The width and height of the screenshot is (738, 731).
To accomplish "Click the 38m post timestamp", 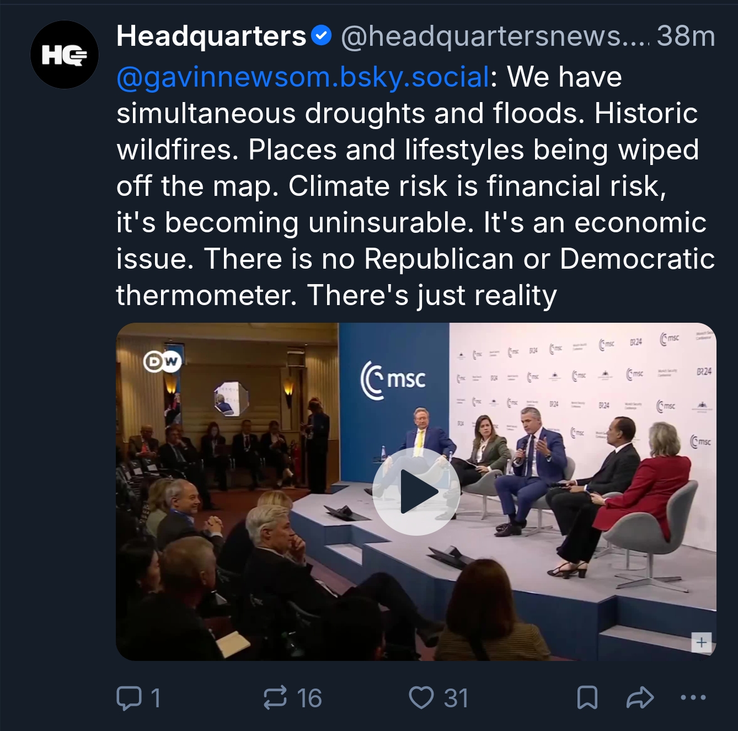I will tap(686, 36).
